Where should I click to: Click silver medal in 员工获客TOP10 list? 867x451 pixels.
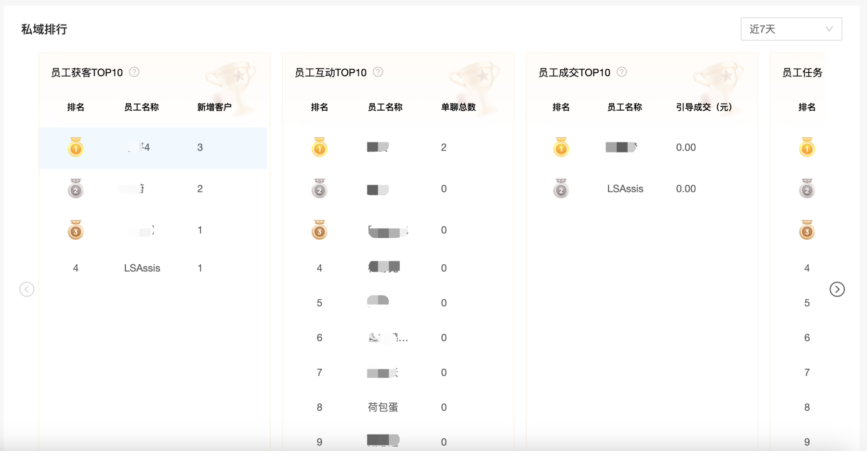coord(76,189)
